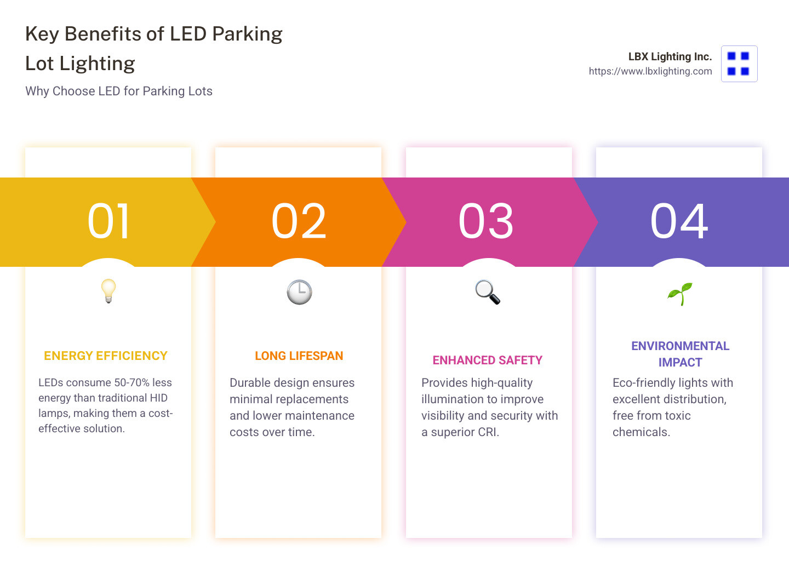Viewport: 789px width, 561px height.
Task: Click the LBX Lighting logo icon
Action: tap(739, 64)
